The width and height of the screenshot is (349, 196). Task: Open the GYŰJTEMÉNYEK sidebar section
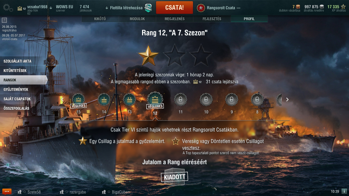[x=23, y=90]
